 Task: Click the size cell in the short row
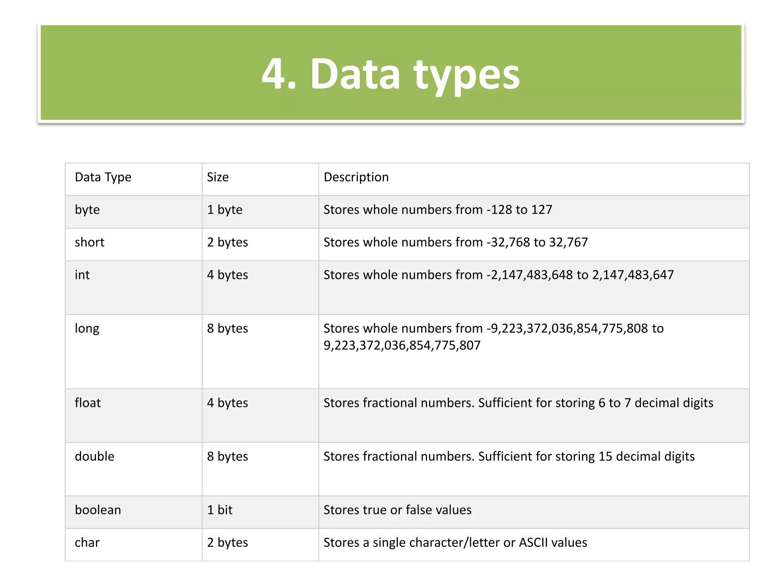pos(260,245)
